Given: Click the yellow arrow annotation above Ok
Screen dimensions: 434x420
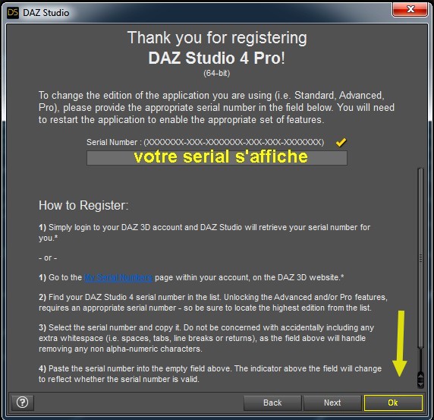Looking at the screenshot, I should tap(399, 343).
